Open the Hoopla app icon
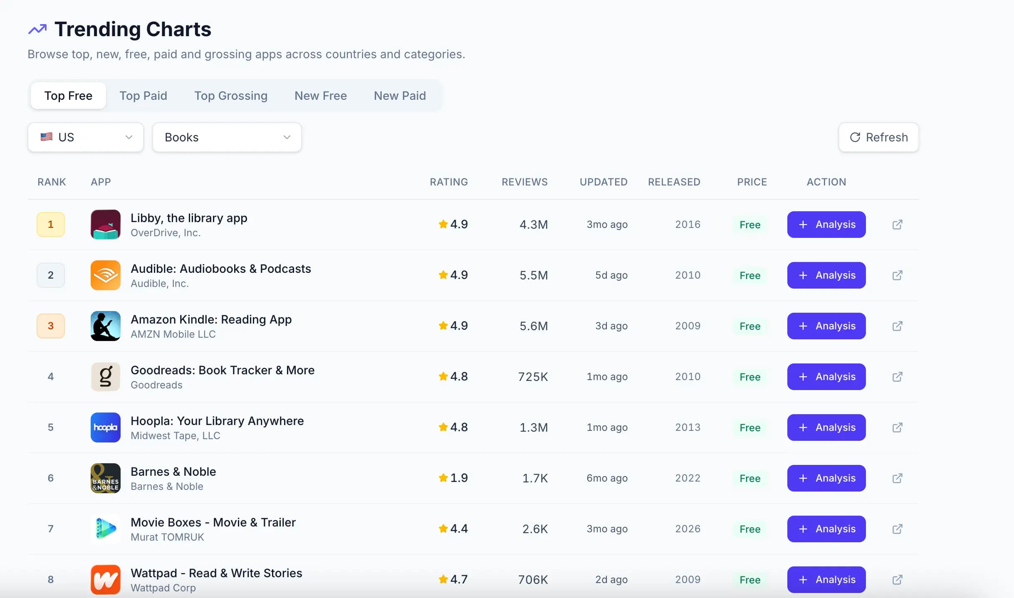The width and height of the screenshot is (1014, 598). pyautogui.click(x=106, y=427)
